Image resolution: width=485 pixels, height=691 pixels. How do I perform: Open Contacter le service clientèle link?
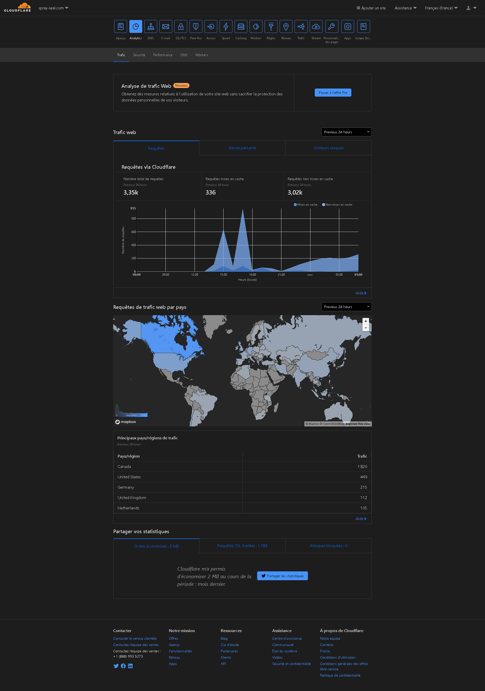click(135, 638)
